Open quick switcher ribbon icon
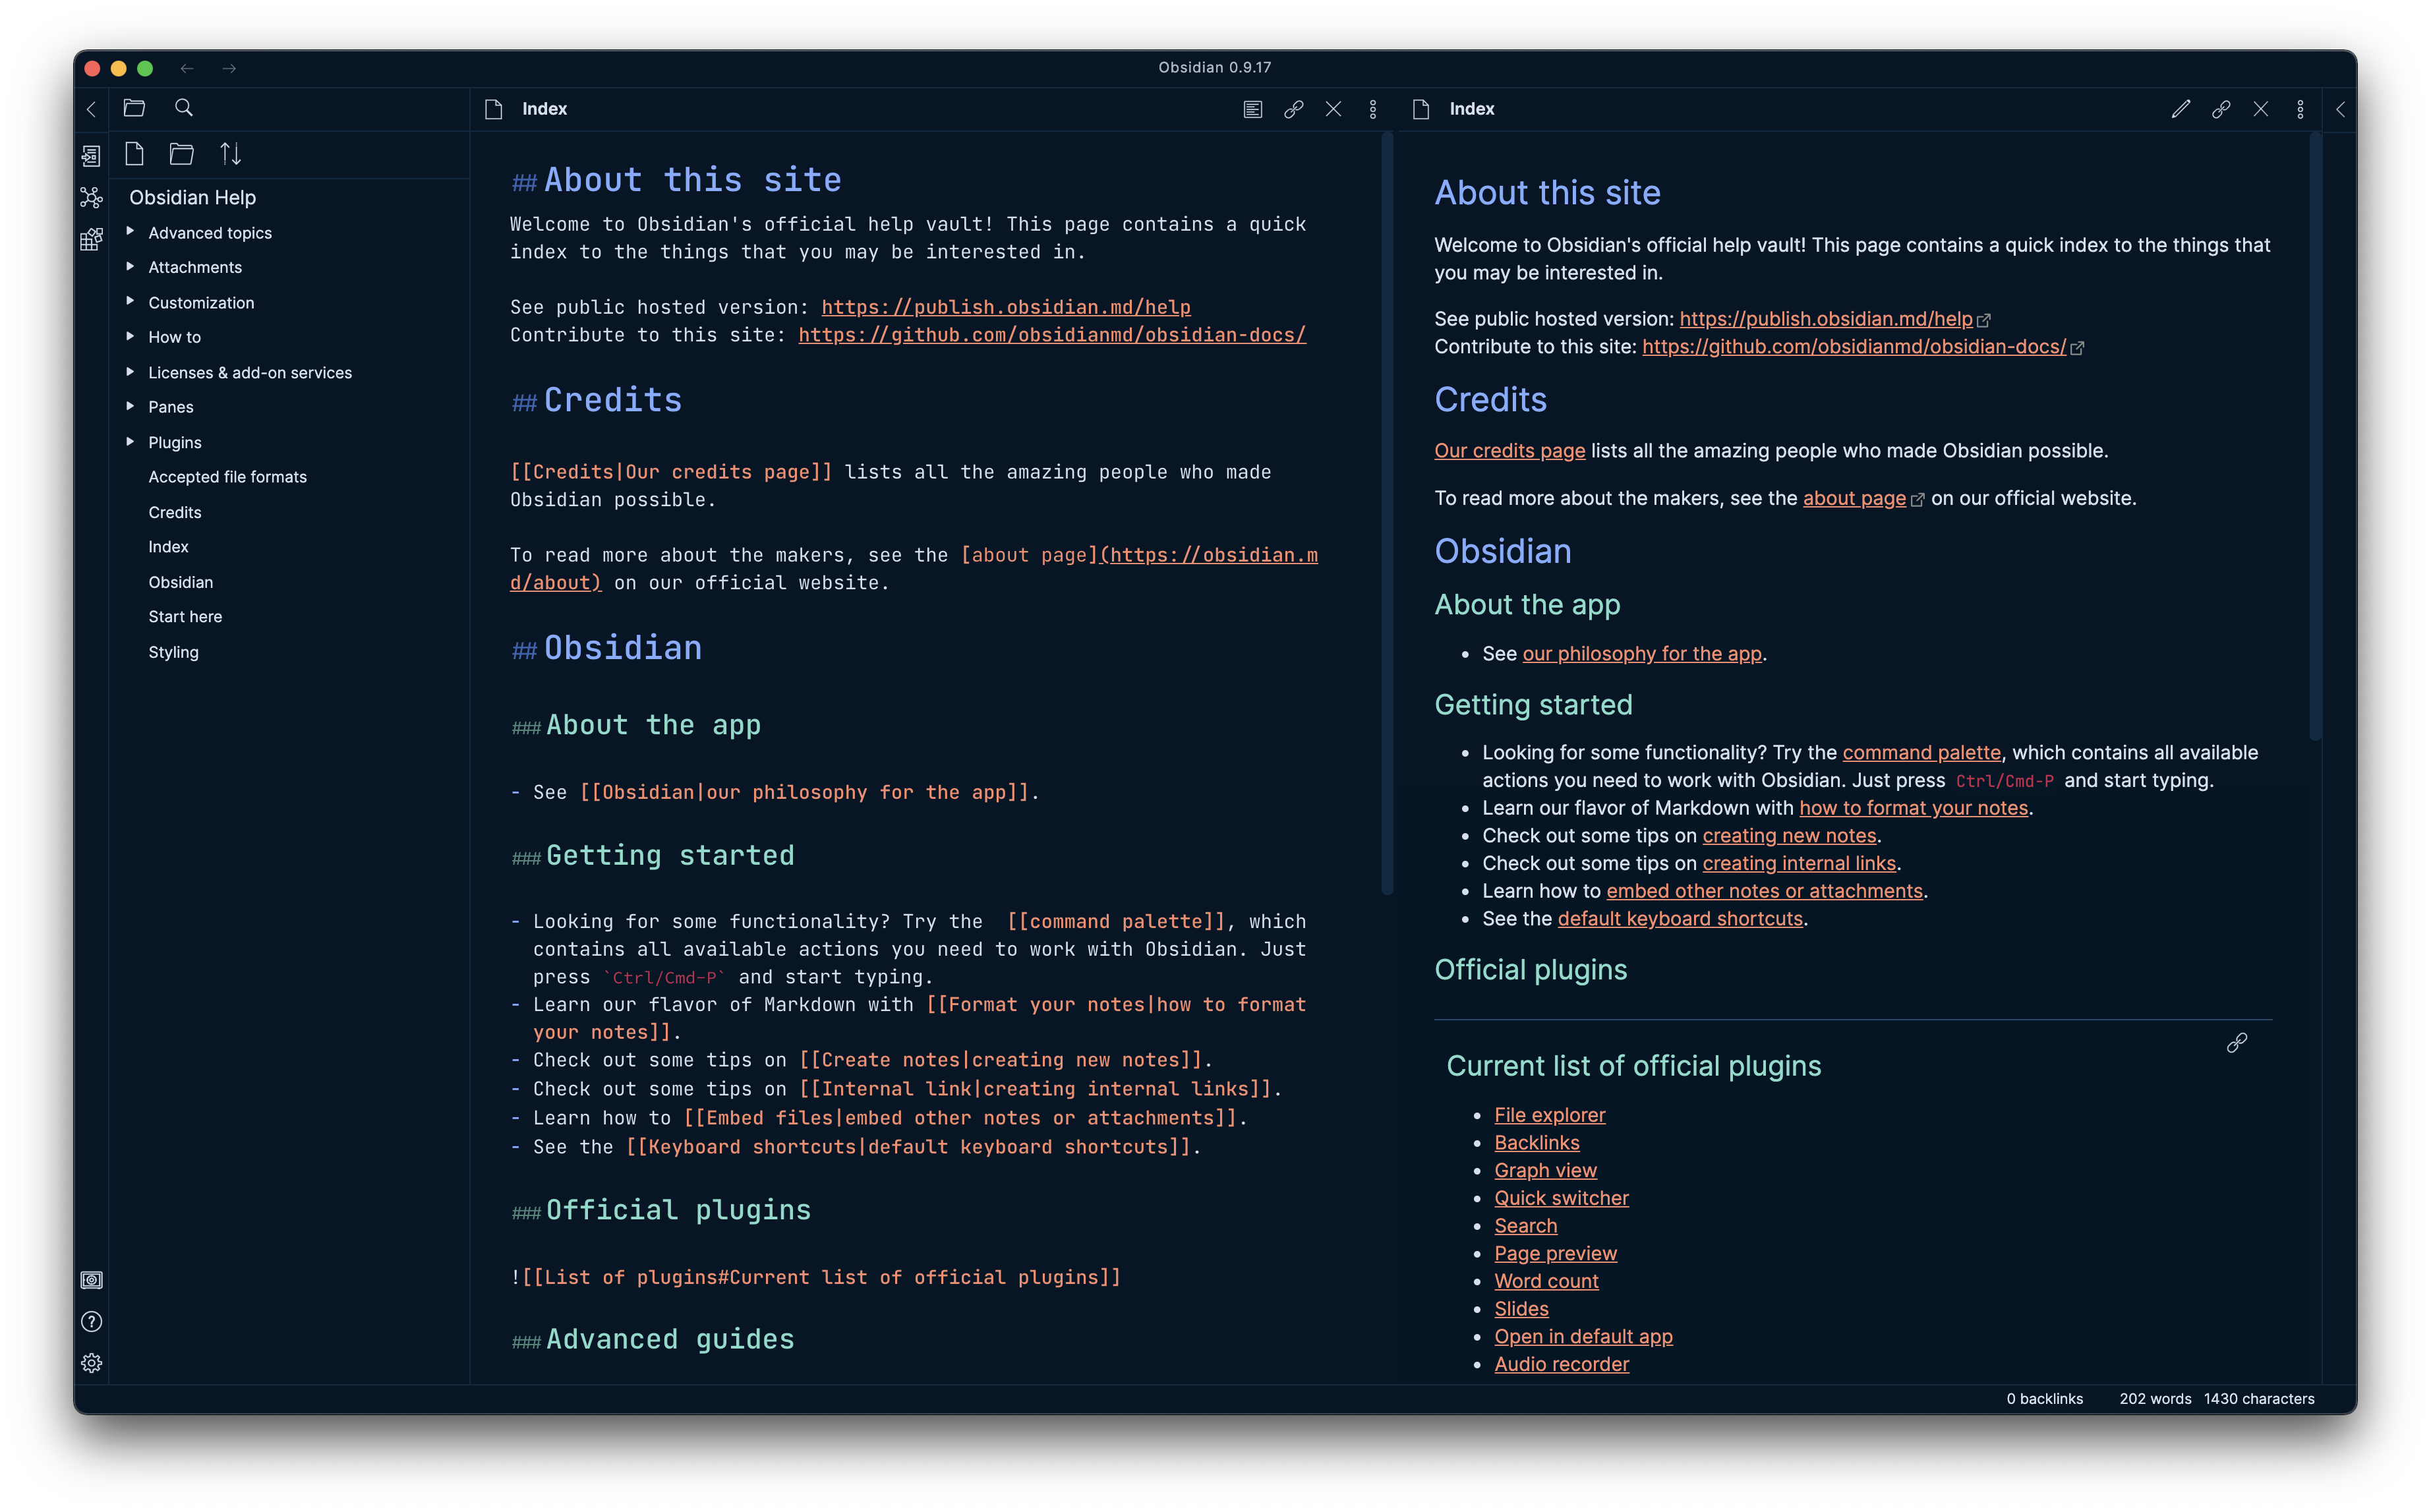 click(91, 156)
